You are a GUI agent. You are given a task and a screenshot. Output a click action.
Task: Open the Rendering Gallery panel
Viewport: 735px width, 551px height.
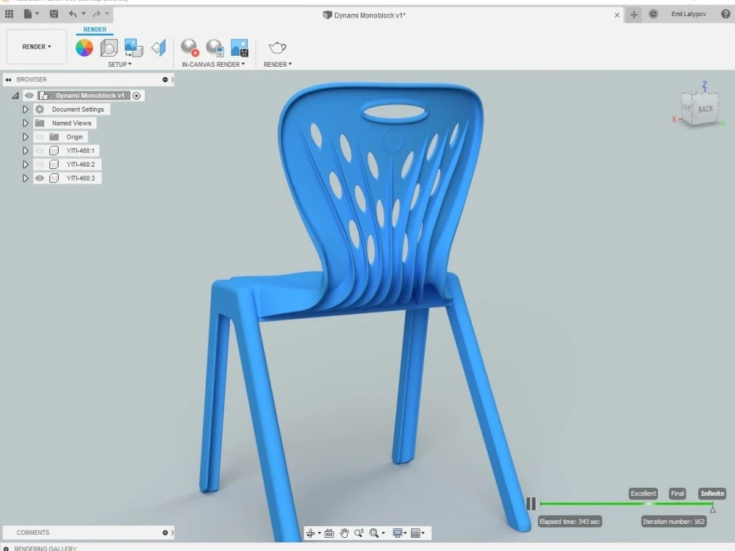point(45,548)
